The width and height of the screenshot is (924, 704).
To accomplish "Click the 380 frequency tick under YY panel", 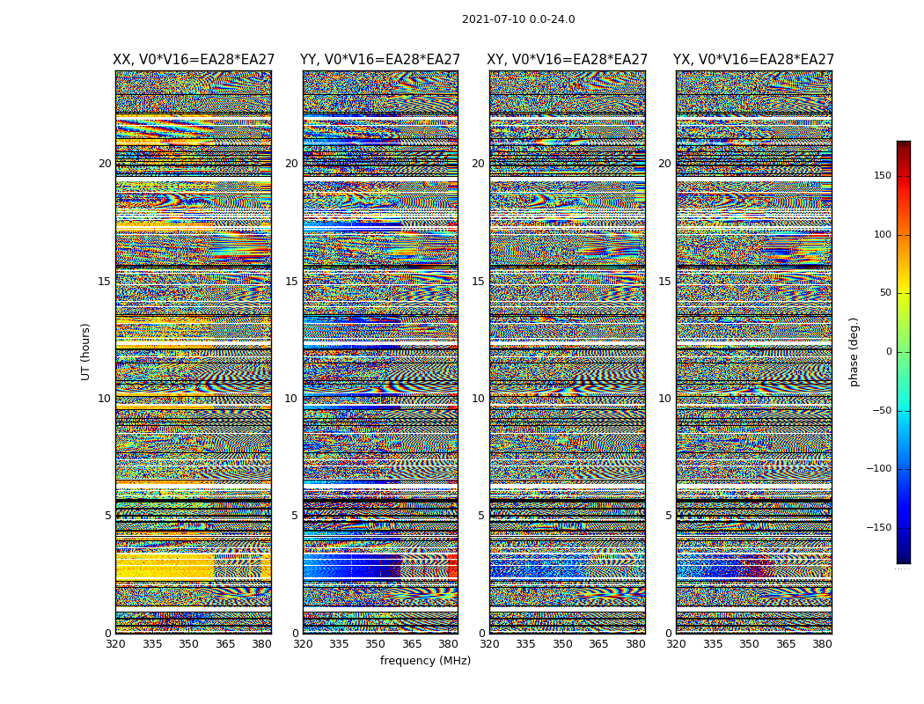I will pyautogui.click(x=449, y=644).
